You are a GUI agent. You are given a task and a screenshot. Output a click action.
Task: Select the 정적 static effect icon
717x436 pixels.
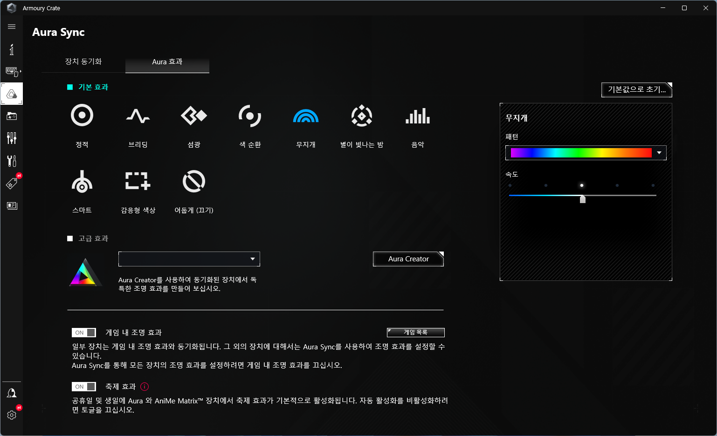82,115
